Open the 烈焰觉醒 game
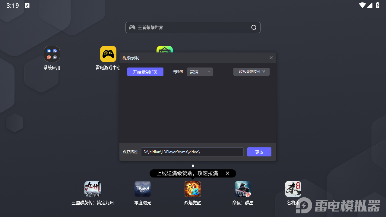The image size is (386, 217). click(192, 189)
